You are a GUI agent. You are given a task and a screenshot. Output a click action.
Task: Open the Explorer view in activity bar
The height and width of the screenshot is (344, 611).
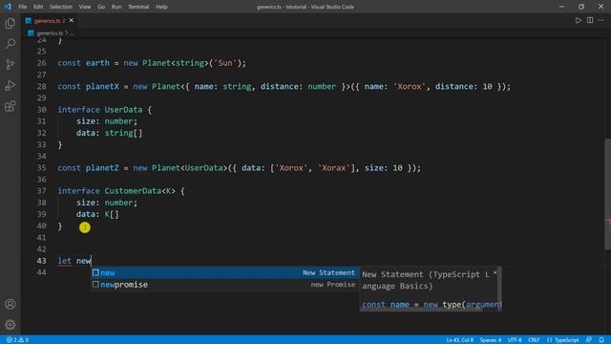coord(11,23)
